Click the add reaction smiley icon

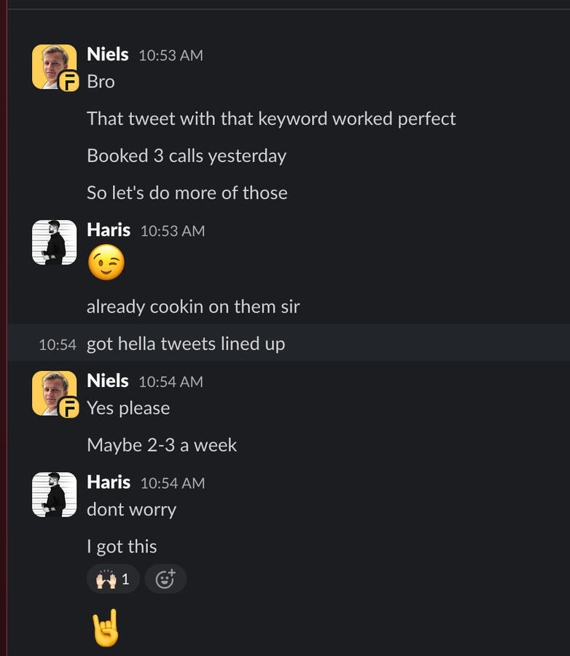165,577
